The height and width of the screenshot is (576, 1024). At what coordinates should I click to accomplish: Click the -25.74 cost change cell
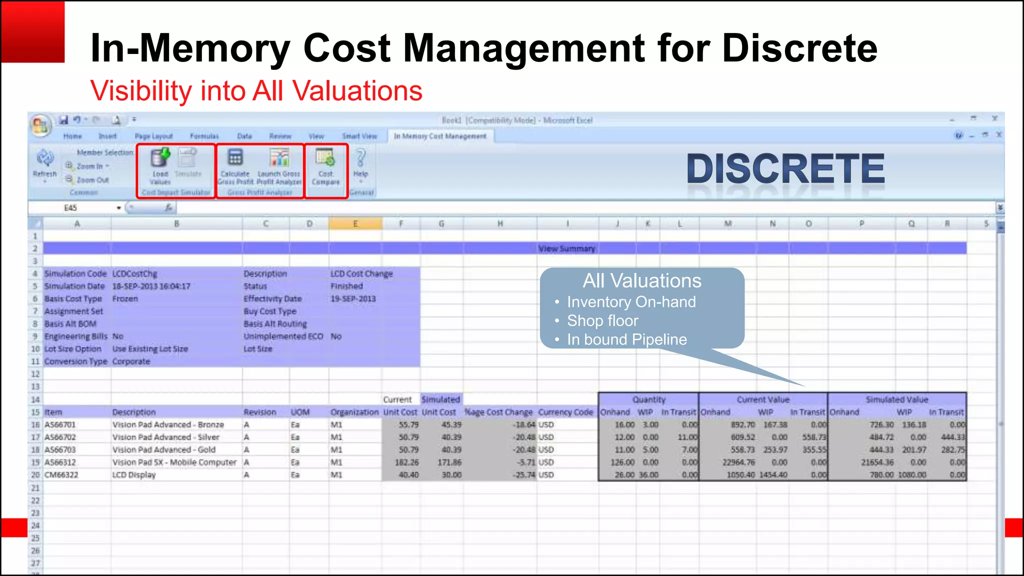500,474
